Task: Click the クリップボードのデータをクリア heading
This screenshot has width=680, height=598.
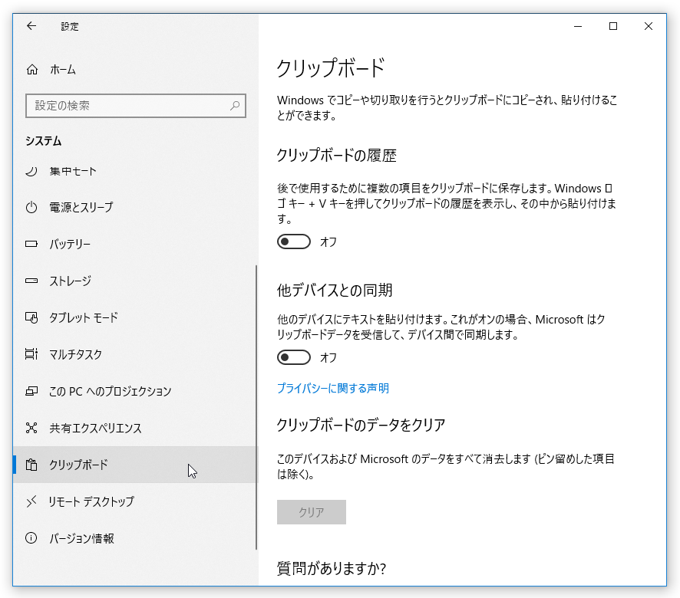Action: coord(361,425)
